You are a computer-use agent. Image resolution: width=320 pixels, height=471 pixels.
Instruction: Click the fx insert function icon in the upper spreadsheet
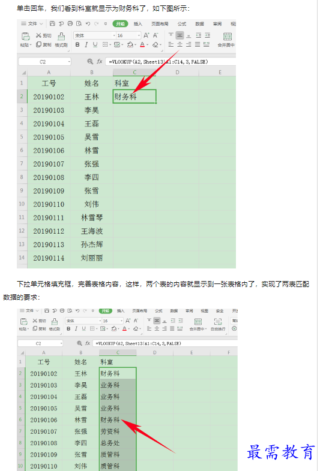tap(100, 61)
